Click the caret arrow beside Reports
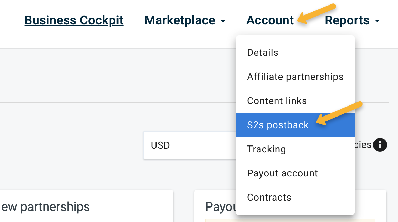 point(377,21)
